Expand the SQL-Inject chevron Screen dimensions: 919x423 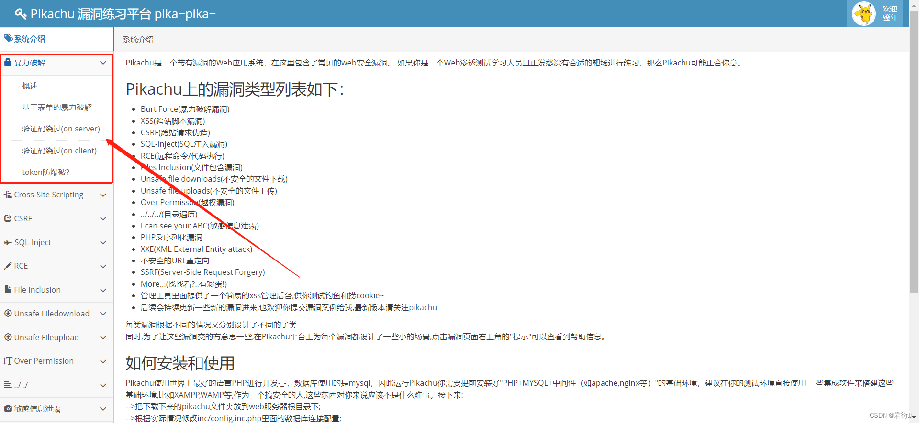pyautogui.click(x=103, y=242)
